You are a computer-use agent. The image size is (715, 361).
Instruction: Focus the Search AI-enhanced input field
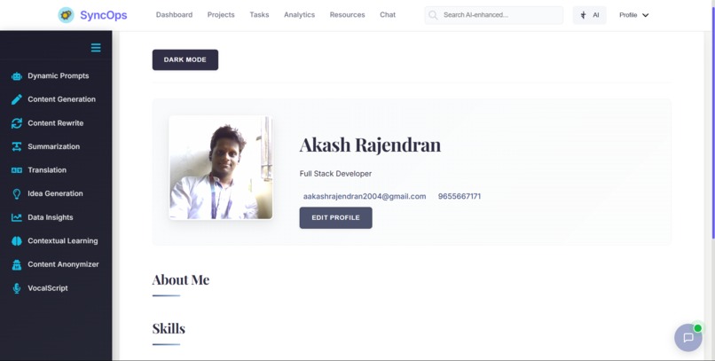pos(494,15)
